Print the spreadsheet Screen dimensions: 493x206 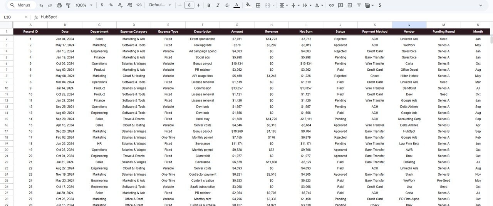pos(59,5)
